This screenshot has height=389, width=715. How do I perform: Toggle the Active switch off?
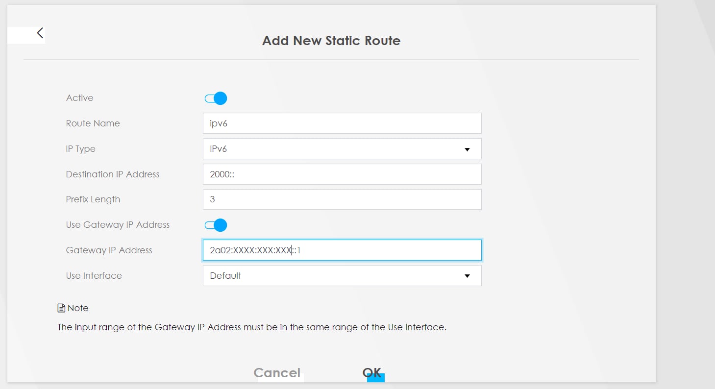(216, 98)
